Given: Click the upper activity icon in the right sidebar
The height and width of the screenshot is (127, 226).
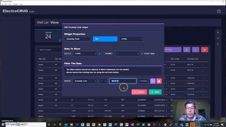Looking at the screenshot, I should pos(218,38).
